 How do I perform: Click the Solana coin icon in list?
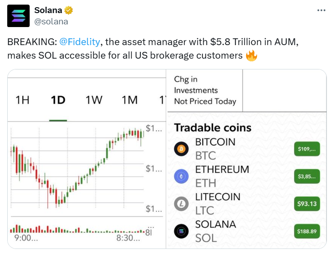(x=182, y=231)
